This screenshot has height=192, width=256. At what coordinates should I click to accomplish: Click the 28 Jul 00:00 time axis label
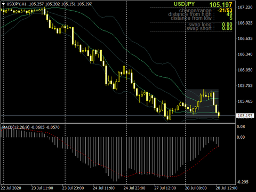click(196, 188)
